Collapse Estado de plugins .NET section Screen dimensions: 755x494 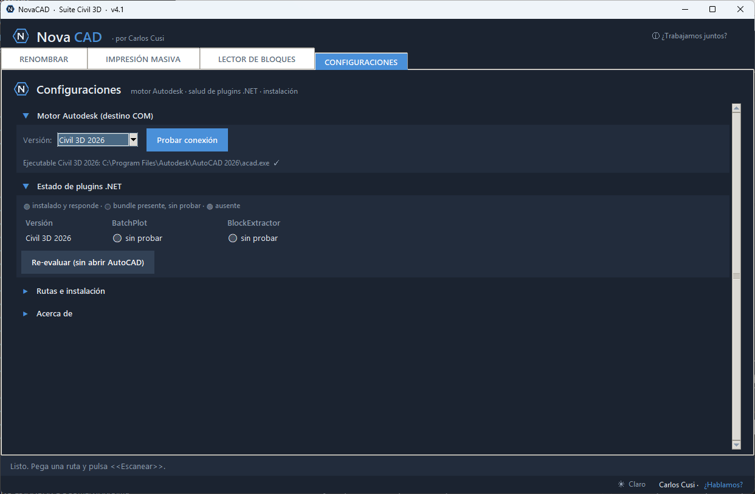click(26, 187)
